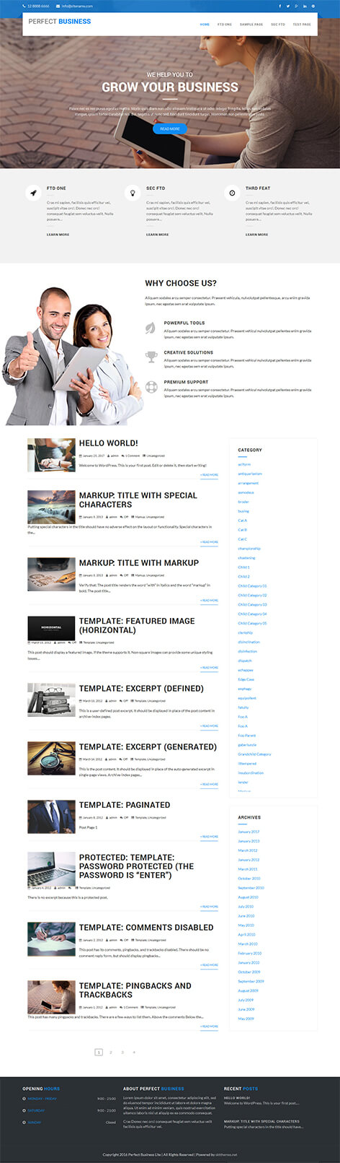
Task: Select the Cat A category link
Action: (x=243, y=520)
